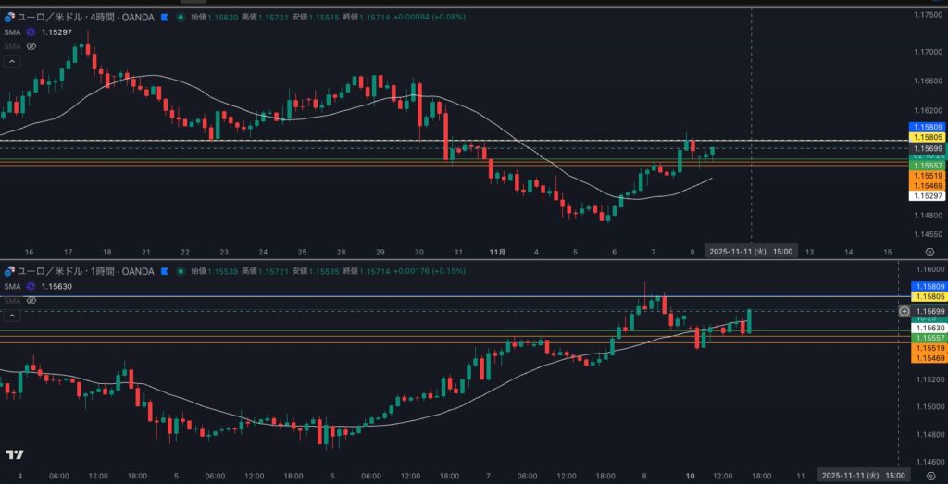
Task: Click the yellow 1.15805 price label on 1-hour axis
Action: coord(928,296)
